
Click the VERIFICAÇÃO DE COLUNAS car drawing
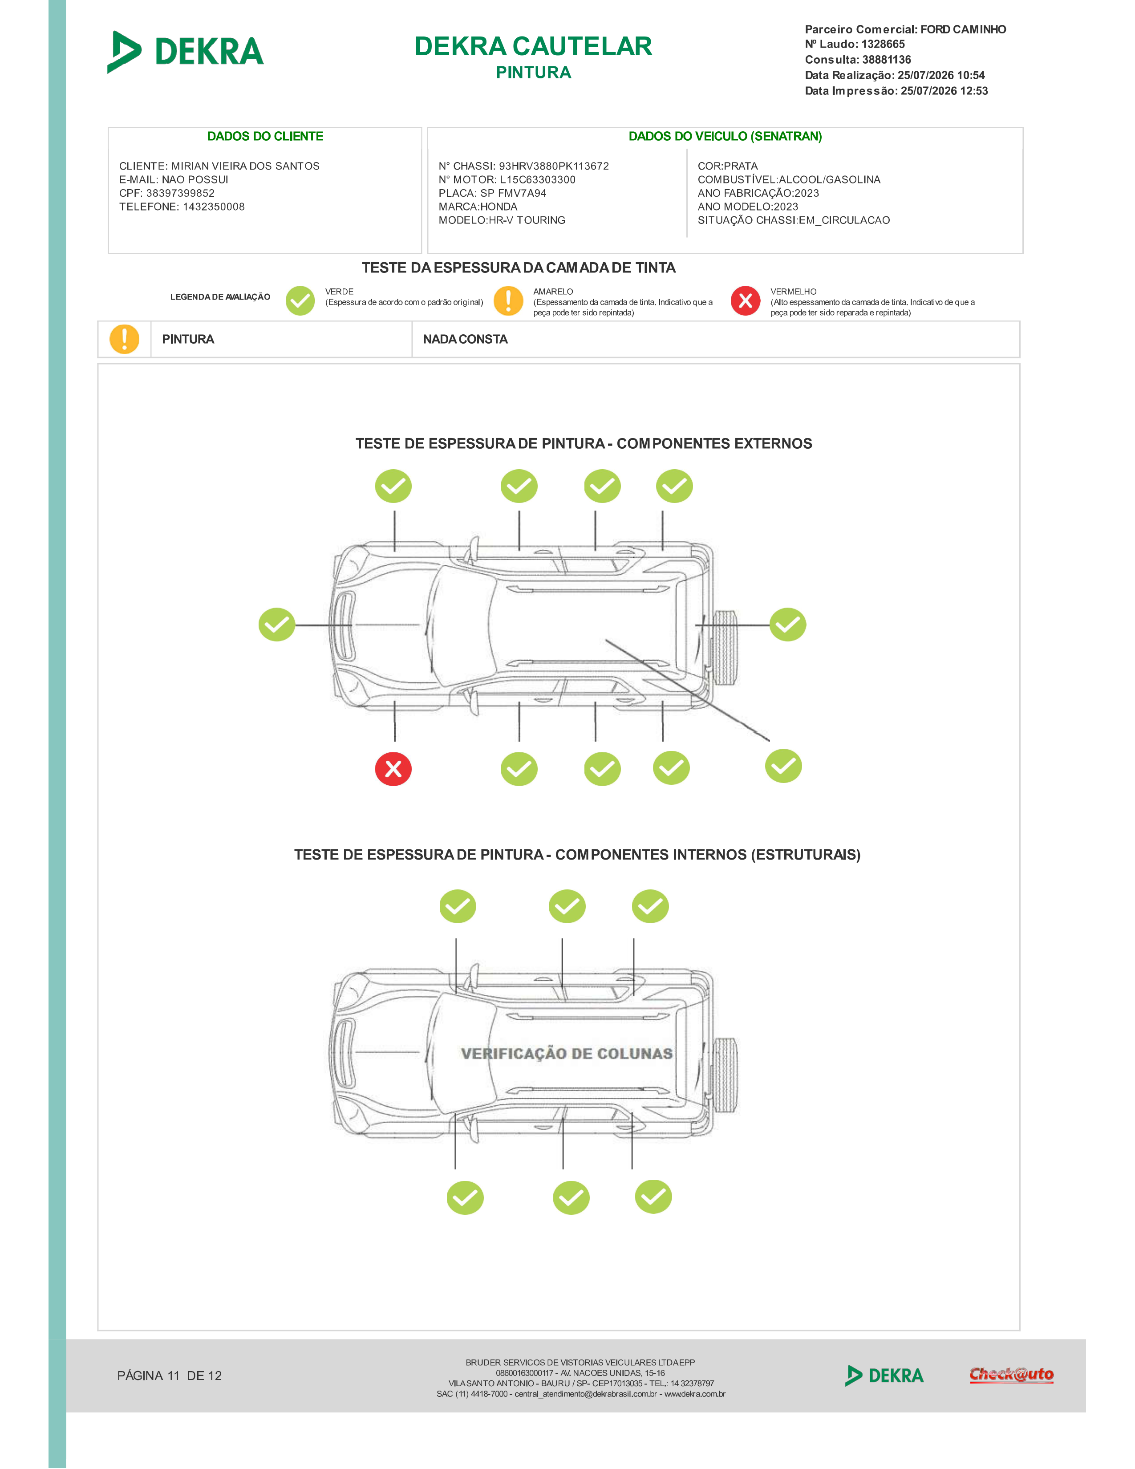point(534,1053)
